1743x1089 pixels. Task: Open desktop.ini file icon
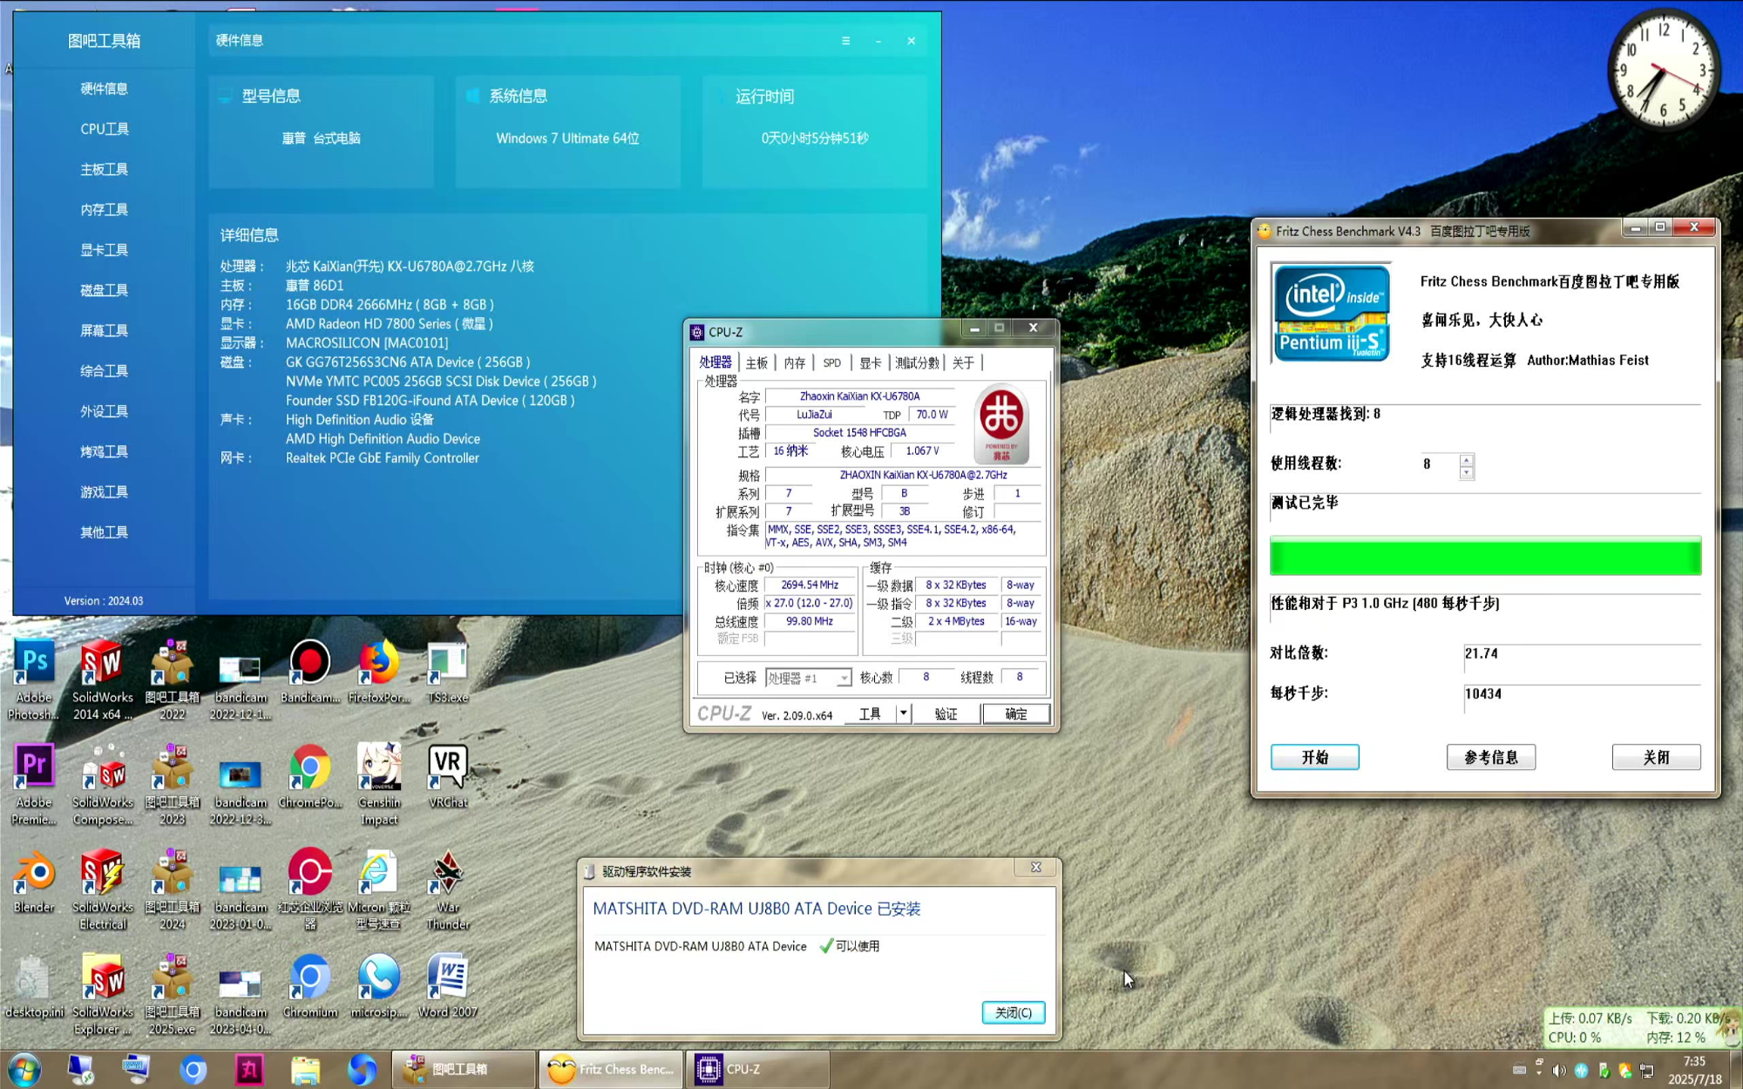[x=34, y=985]
